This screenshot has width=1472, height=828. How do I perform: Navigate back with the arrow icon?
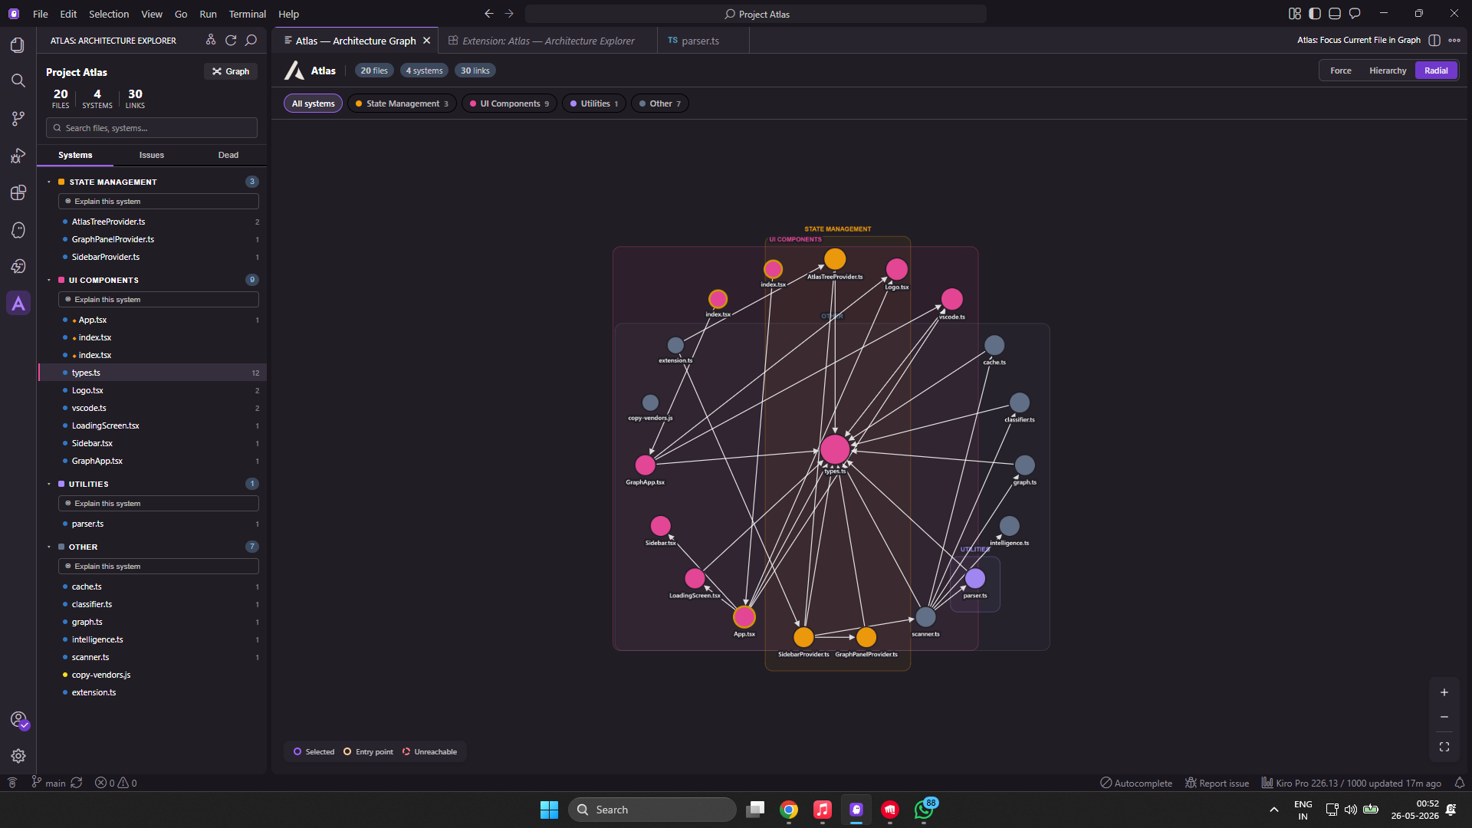click(489, 14)
